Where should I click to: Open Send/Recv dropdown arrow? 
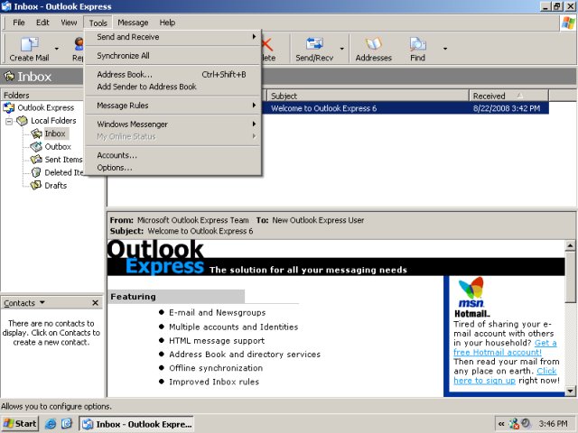[x=342, y=49]
